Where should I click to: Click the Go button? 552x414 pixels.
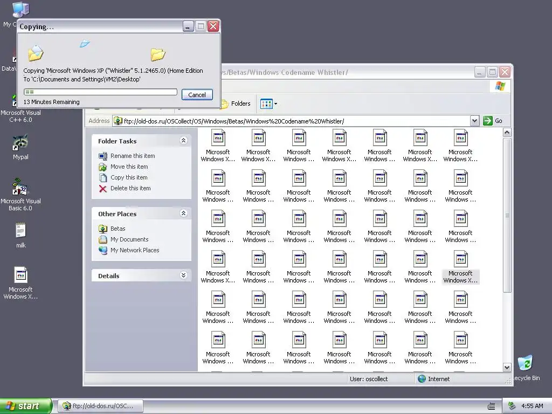[x=493, y=121]
